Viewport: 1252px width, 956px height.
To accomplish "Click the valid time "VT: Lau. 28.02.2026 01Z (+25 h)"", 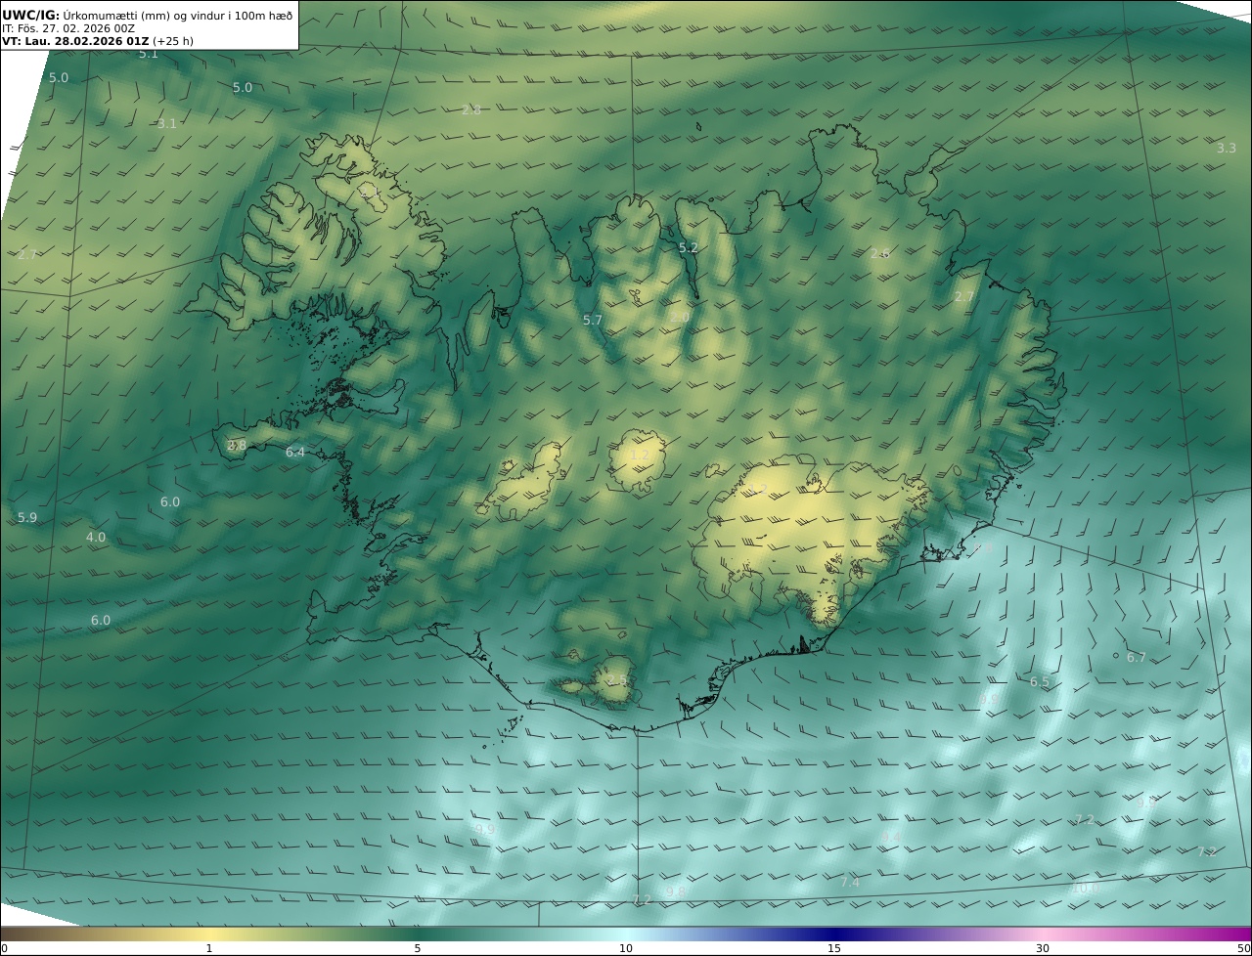I will coord(98,42).
